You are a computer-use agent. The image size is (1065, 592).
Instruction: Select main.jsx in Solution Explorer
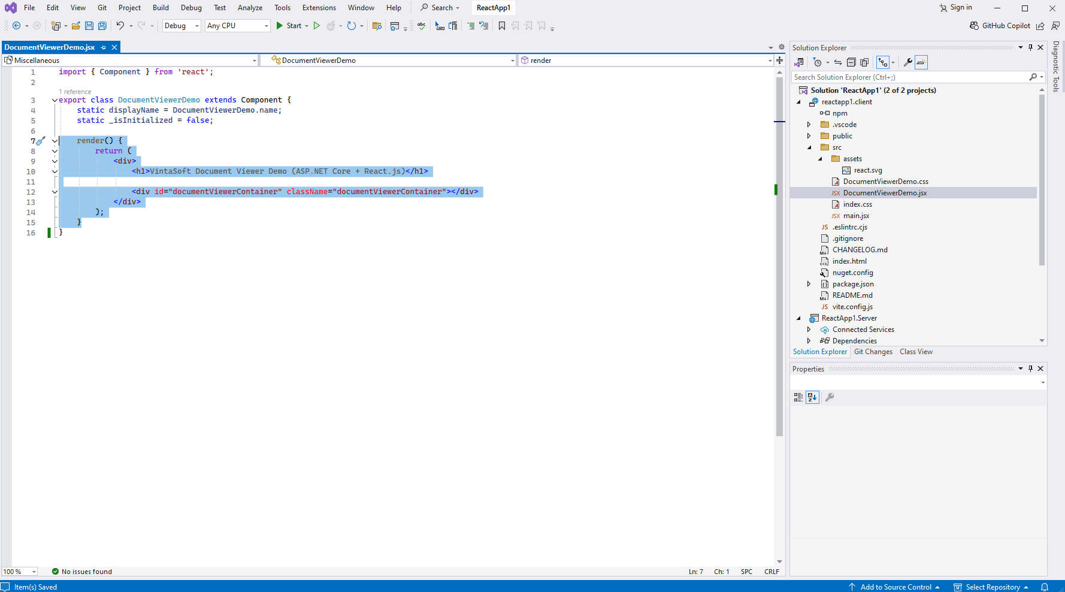[x=856, y=216]
